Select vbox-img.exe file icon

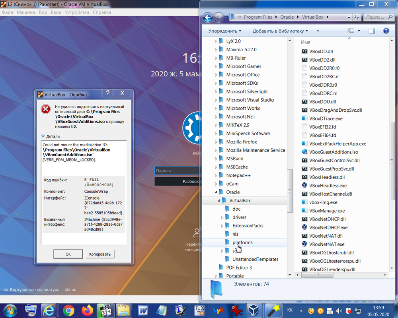pyautogui.click(x=304, y=202)
